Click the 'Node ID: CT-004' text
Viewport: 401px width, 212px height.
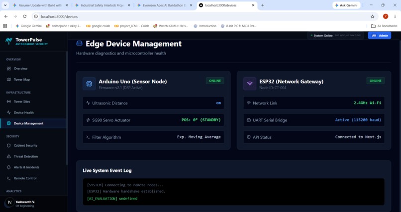273,88
